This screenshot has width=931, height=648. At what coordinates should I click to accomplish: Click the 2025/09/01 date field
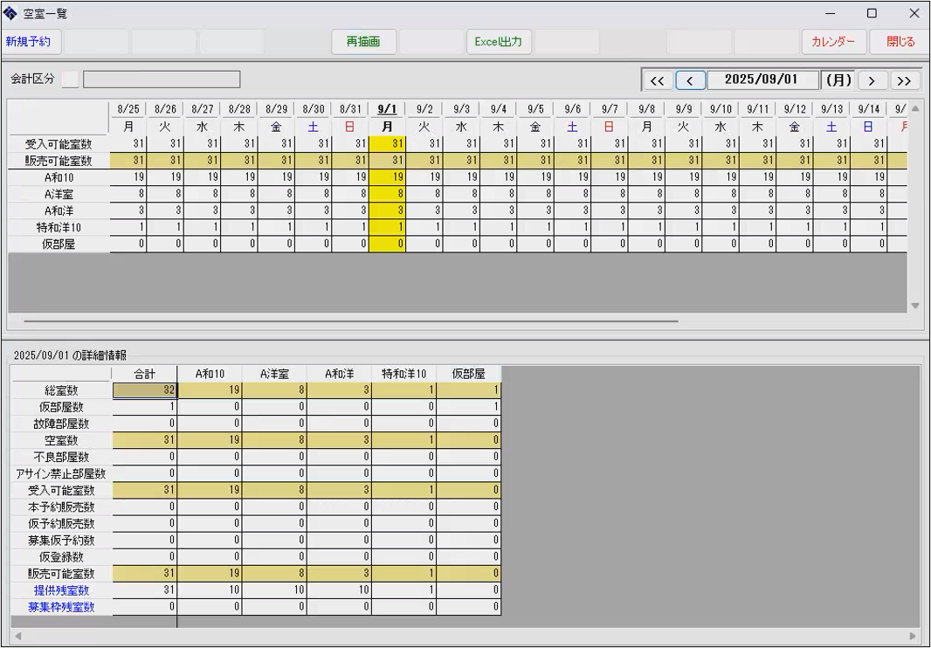[x=762, y=79]
